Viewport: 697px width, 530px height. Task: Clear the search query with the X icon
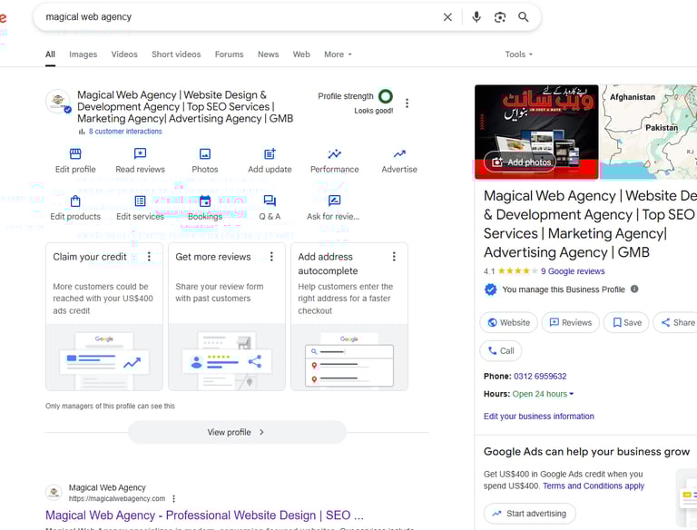447,17
